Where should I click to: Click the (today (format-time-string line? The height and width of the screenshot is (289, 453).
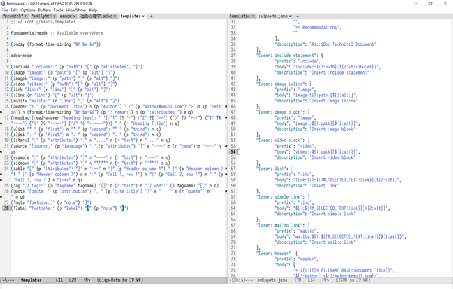(56, 44)
